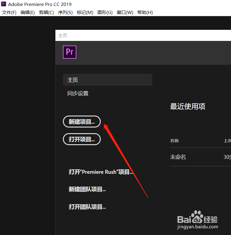Viewport: 231px width, 235px height.
Task: Open the 序列(S) menu
Action: tap(65, 13)
